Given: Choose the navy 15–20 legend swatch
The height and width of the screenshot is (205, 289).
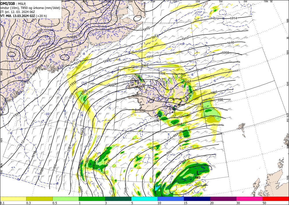Looking at the screenshot, I should (x=197, y=199).
